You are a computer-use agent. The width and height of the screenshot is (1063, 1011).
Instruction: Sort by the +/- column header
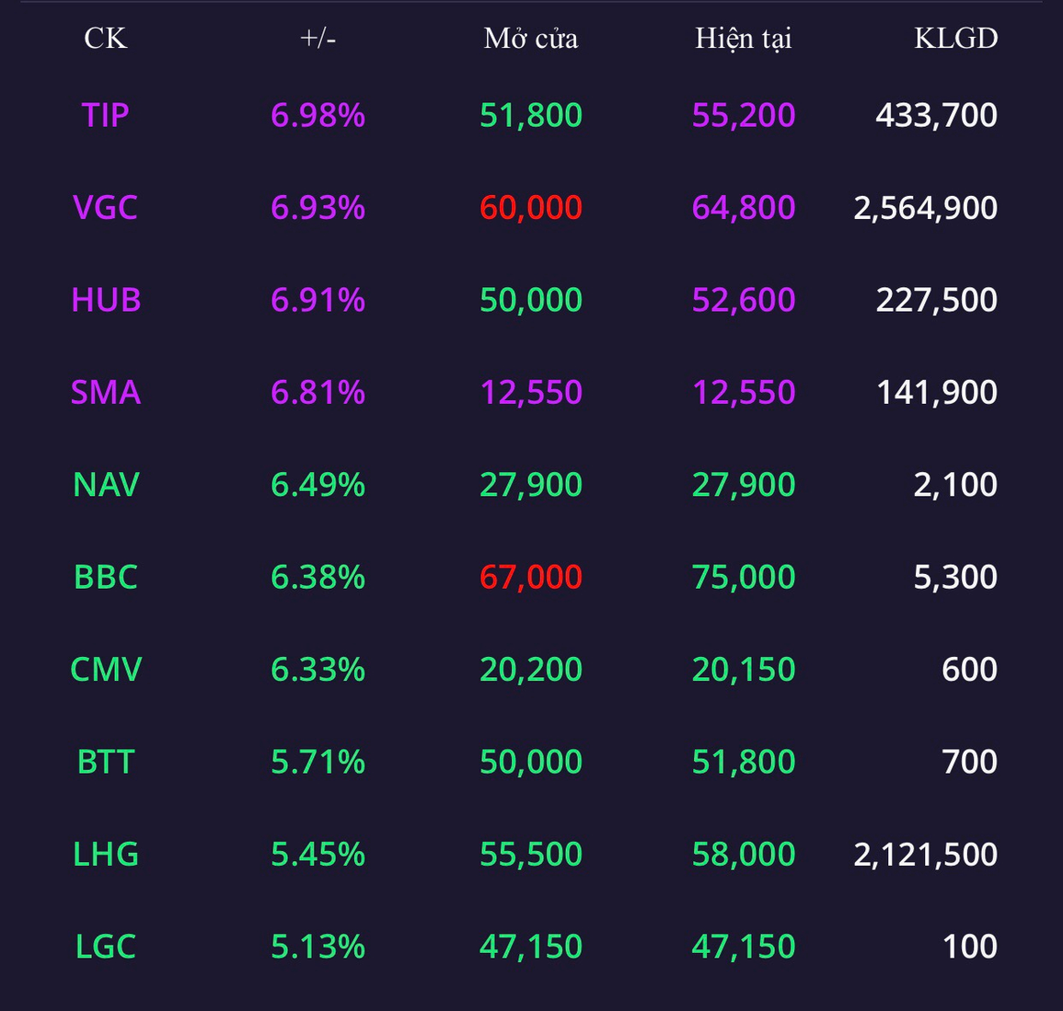[x=318, y=38]
